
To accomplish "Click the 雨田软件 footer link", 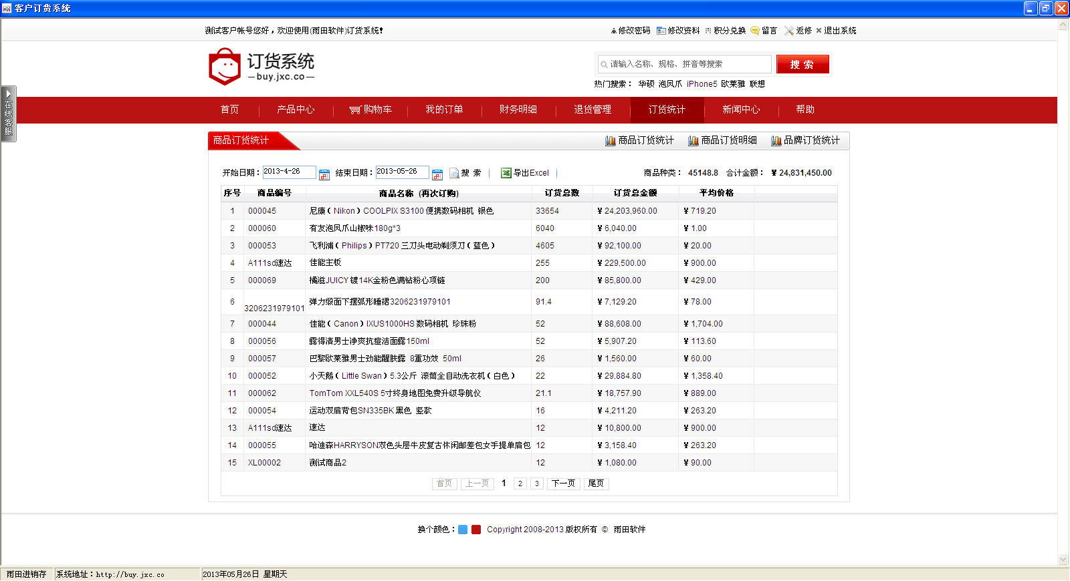I will (x=629, y=530).
